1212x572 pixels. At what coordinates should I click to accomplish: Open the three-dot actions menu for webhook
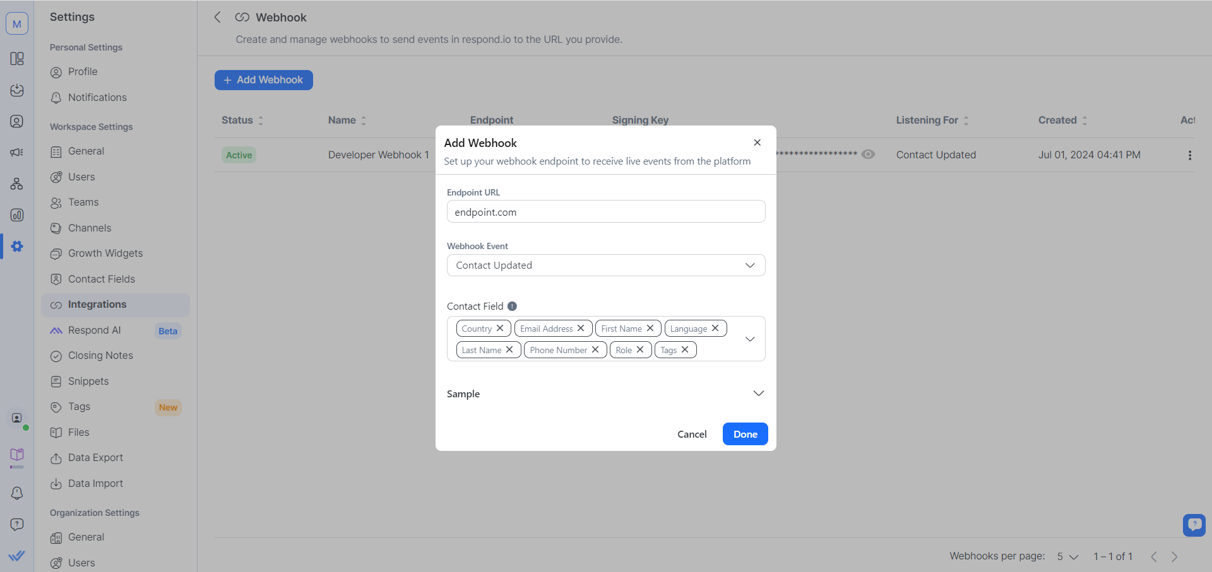click(1189, 155)
